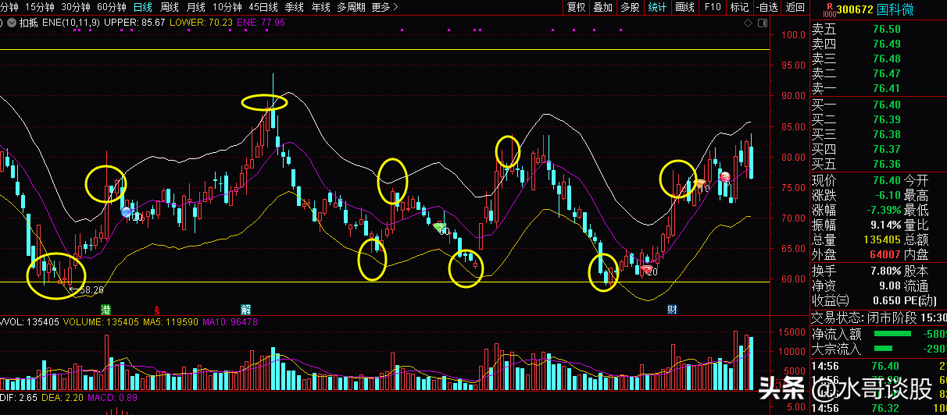Click the blue 财 event marker

click(x=672, y=310)
